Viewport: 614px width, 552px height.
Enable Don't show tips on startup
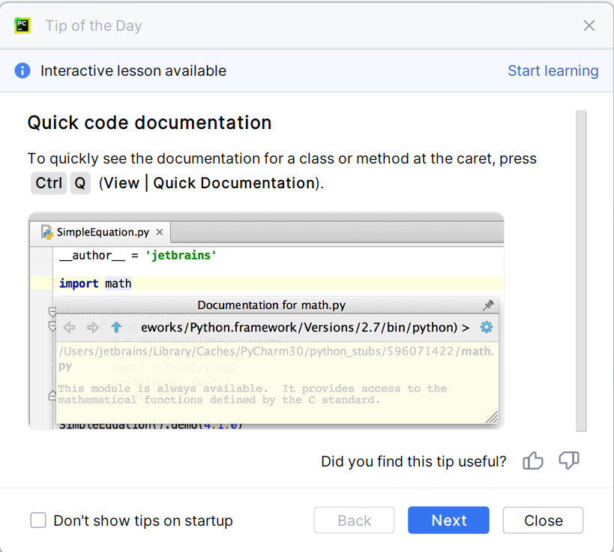[x=38, y=520]
